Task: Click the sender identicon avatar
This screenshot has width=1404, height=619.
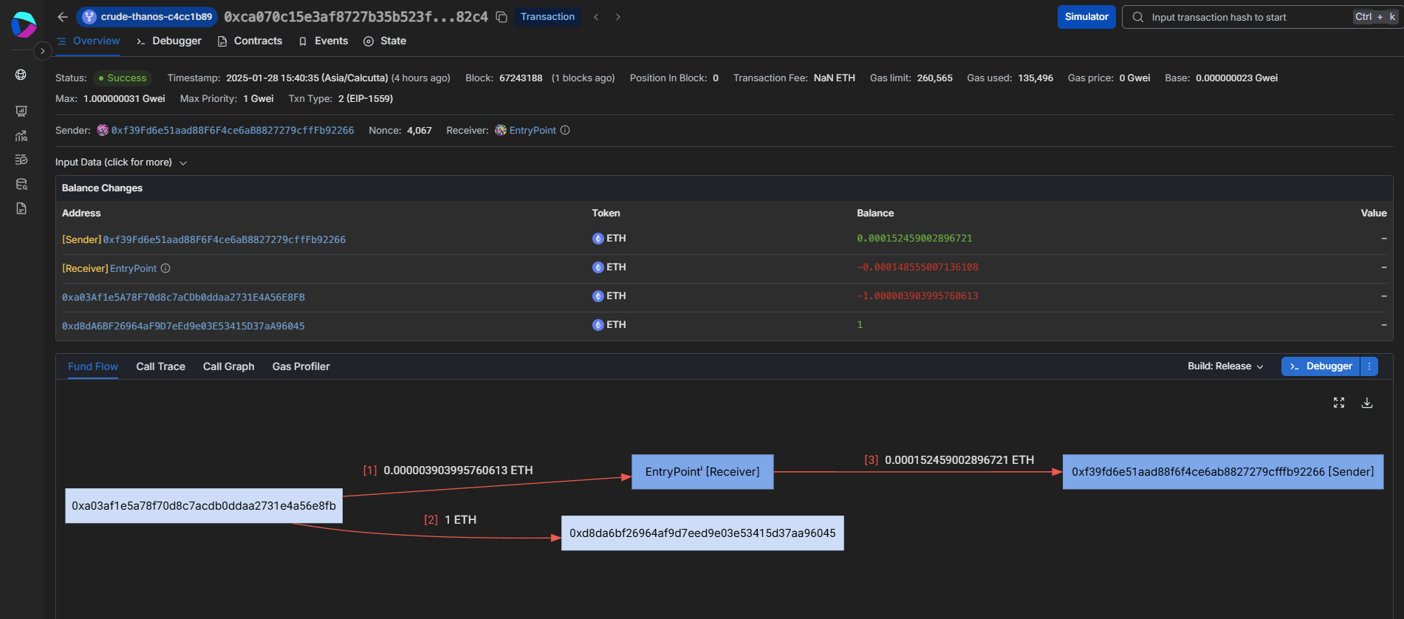Action: click(x=103, y=130)
